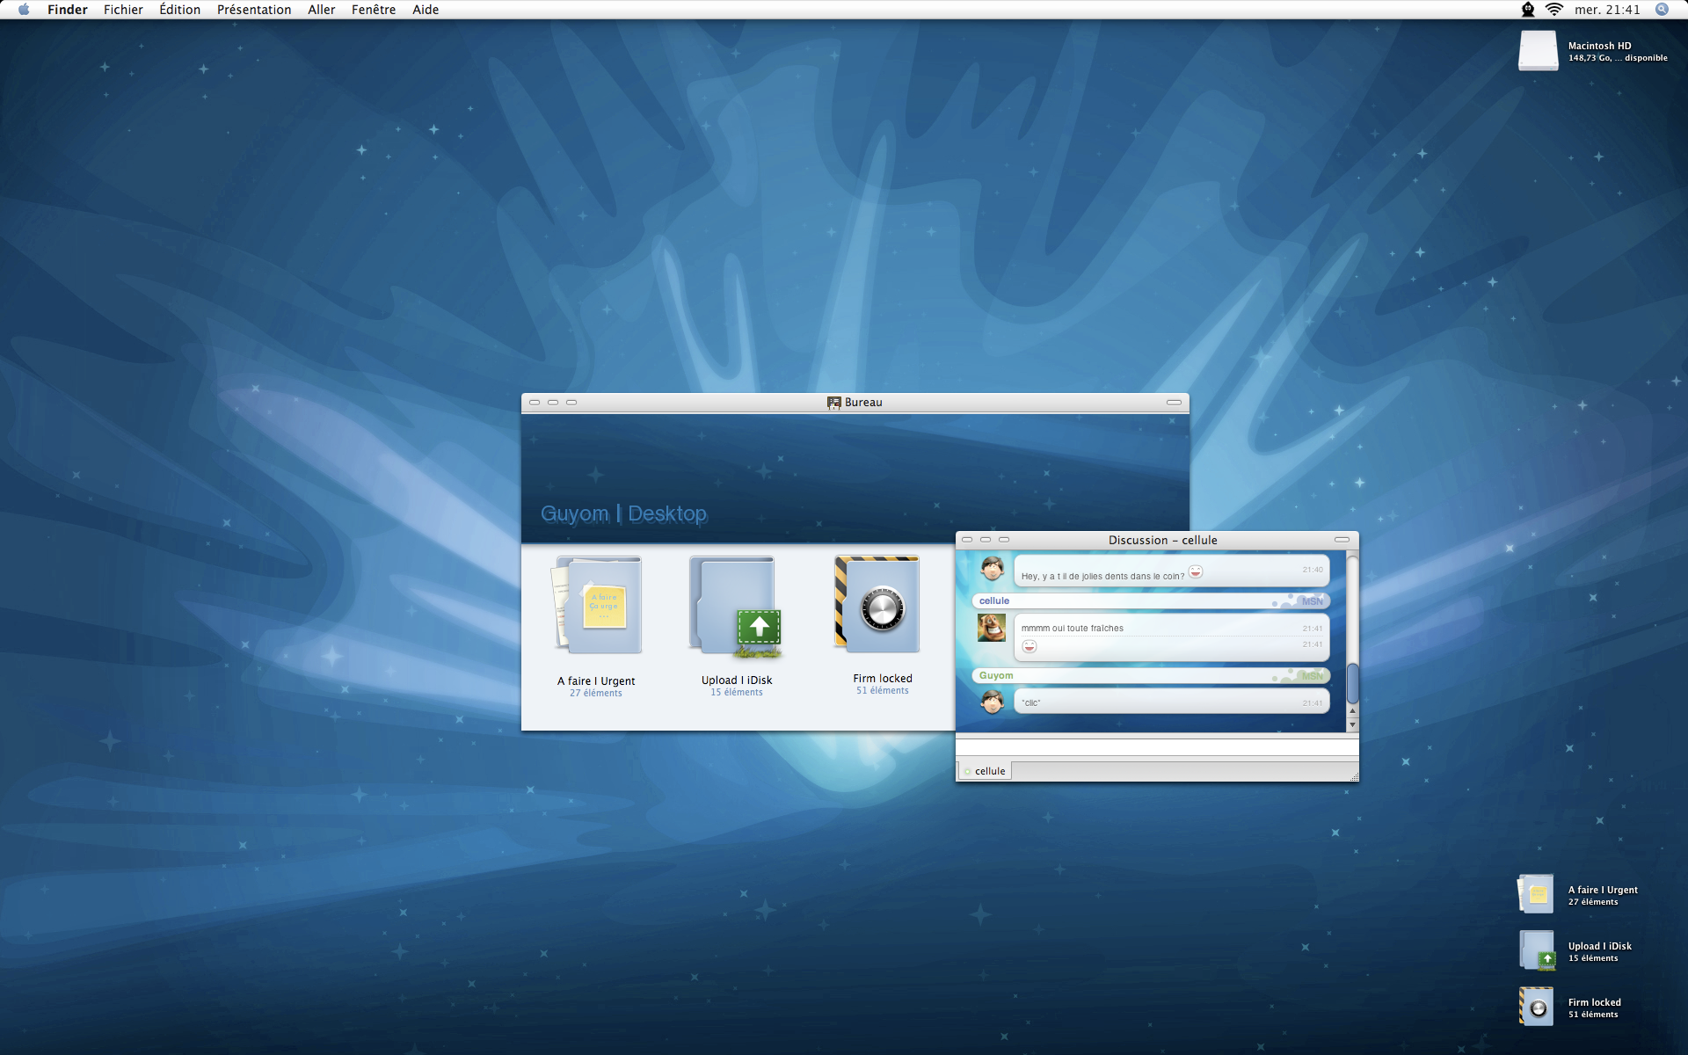The image size is (1688, 1055).
Task: Open the Aide menu
Action: [426, 10]
